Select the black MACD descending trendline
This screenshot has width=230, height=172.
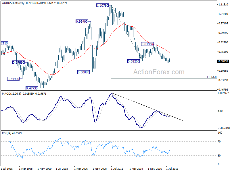pyautogui.click(x=147, y=107)
